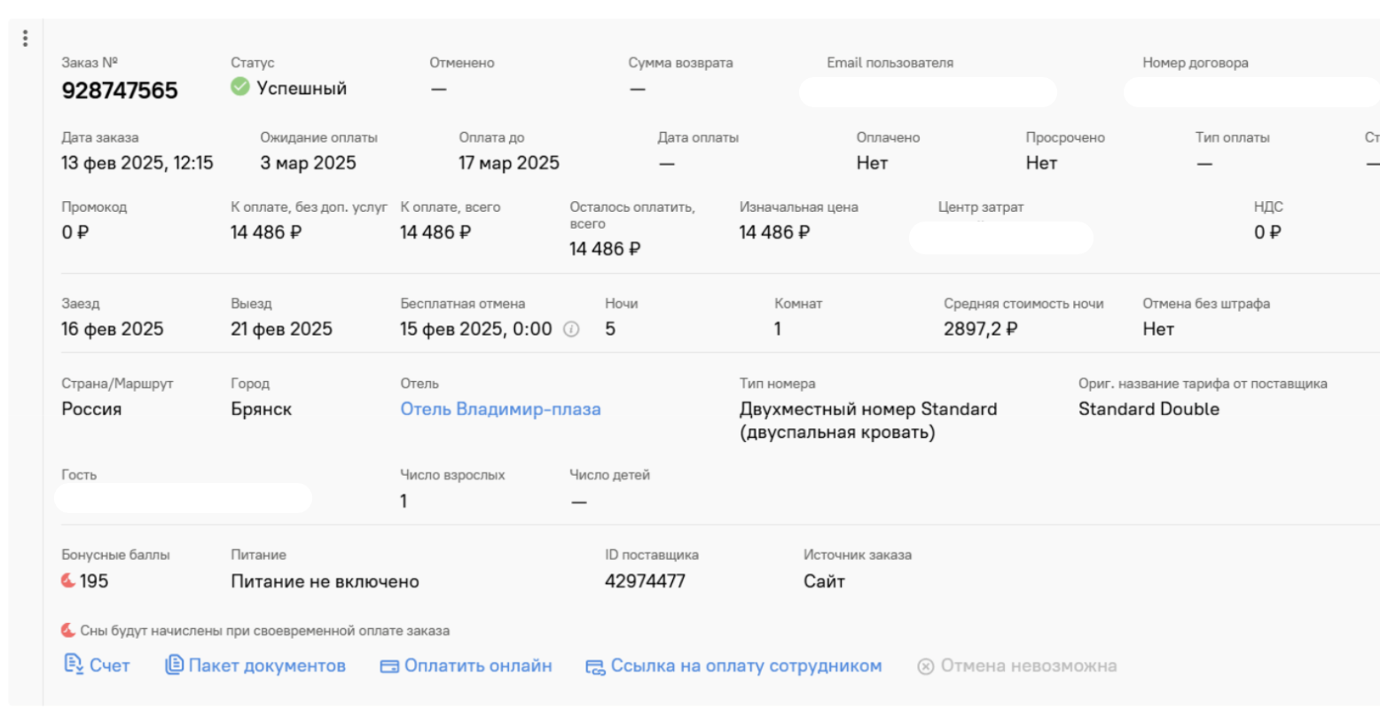The height and width of the screenshot is (716, 1380).
Task: Click the Ночи value 5
Action: click(610, 329)
